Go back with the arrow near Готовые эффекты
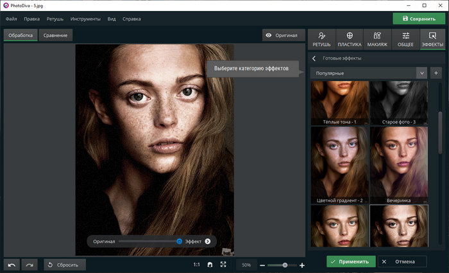Screen dimensions: 449x273 click(x=314, y=58)
